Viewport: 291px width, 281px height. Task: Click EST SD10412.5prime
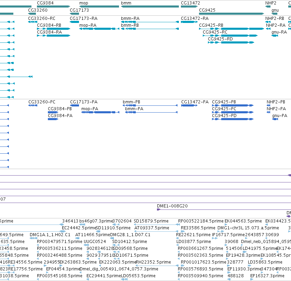(x=130, y=242)
